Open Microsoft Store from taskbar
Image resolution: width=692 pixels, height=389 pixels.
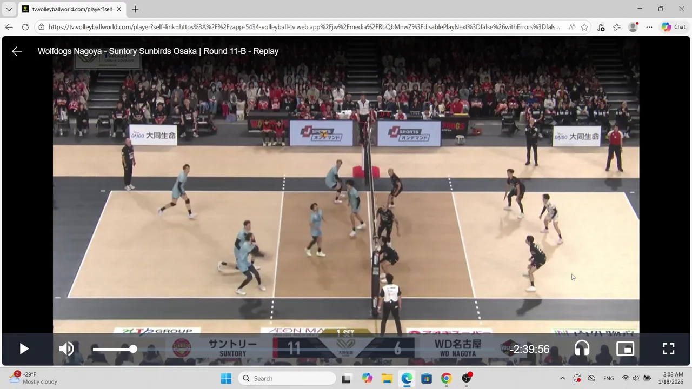coord(427,378)
